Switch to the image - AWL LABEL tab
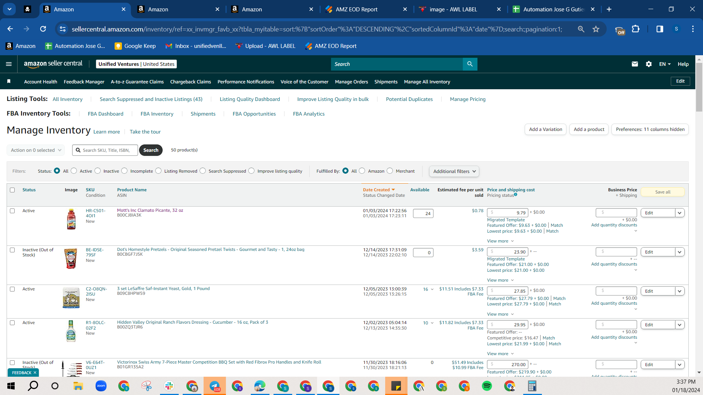Viewport: 703px width, 395px height. (460, 9)
